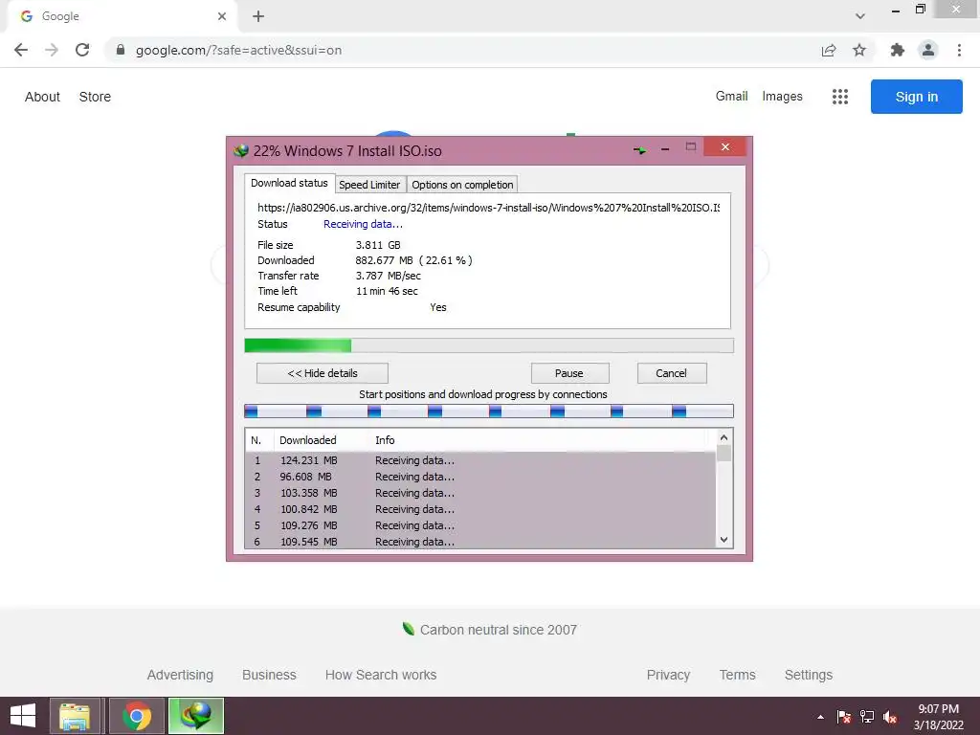Close the Google tab
This screenshot has height=735, width=980.
[x=222, y=16]
